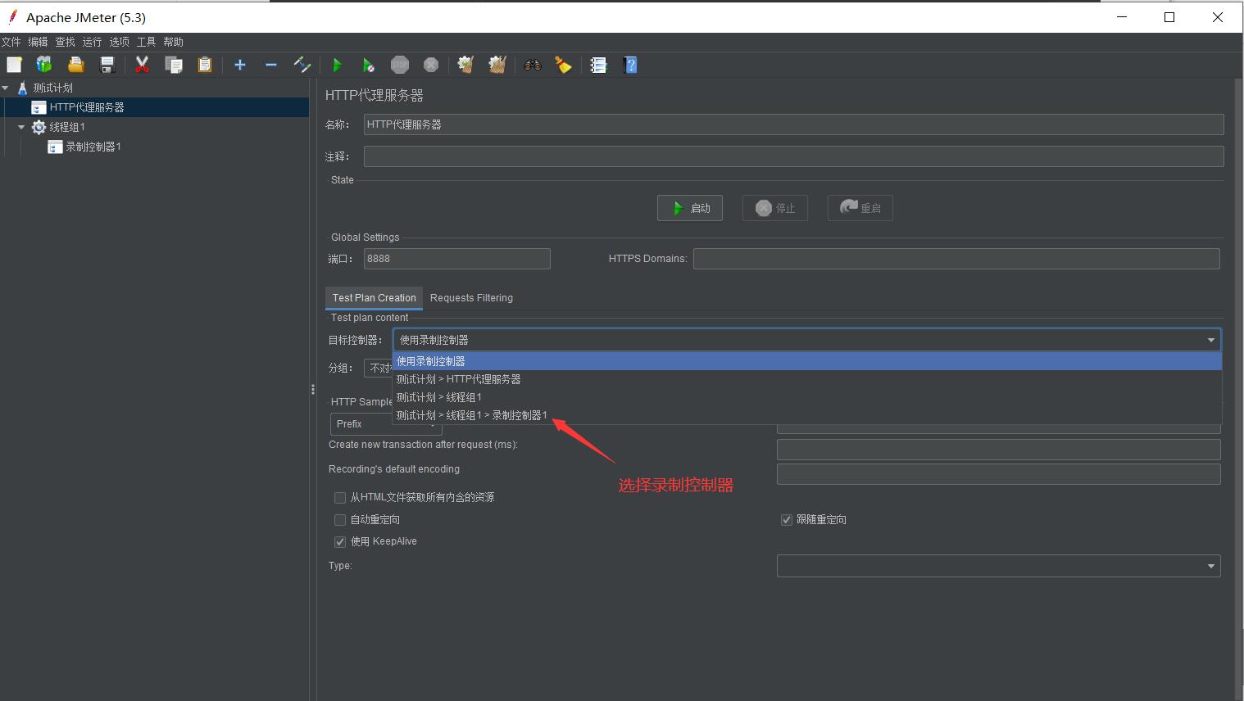The image size is (1244, 701).
Task: Open 工具 menu
Action: 146,42
